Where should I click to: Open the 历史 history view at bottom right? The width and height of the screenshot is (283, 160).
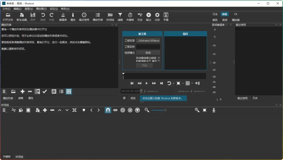coord(255,98)
